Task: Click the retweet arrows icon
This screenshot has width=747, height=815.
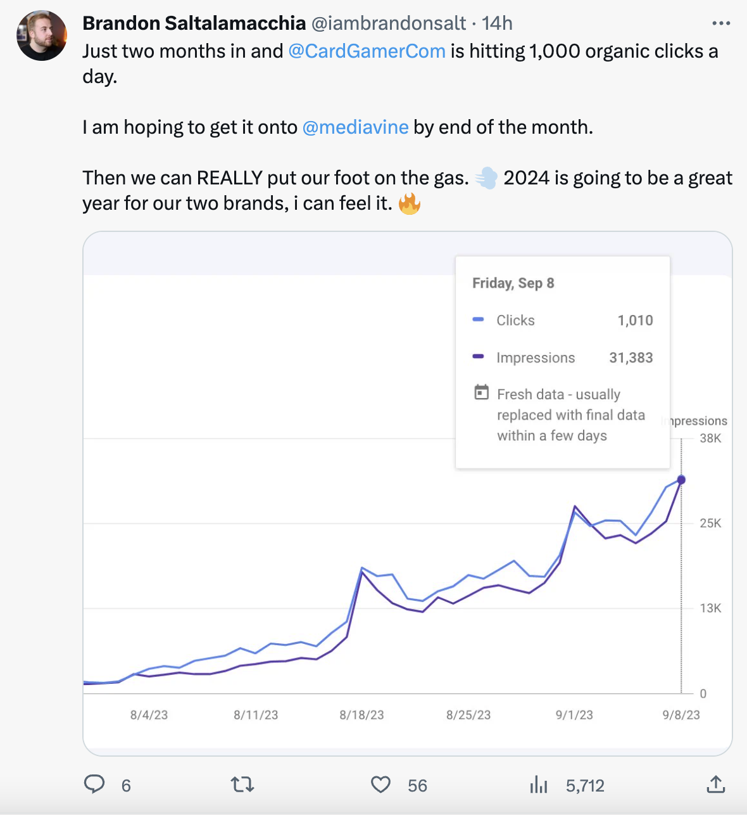Action: [x=242, y=785]
